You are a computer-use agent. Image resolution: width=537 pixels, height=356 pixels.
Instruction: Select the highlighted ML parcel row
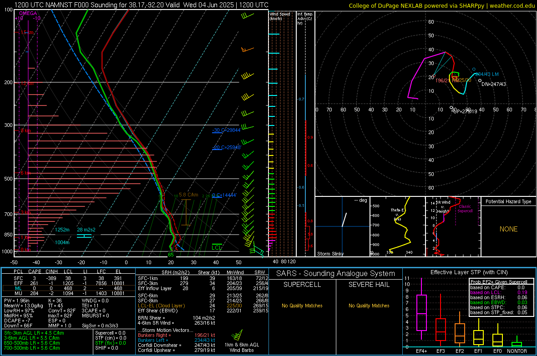[x=69, y=288]
